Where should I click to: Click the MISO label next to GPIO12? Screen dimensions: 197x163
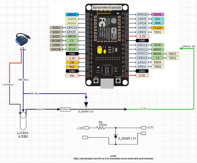coord(158,49)
